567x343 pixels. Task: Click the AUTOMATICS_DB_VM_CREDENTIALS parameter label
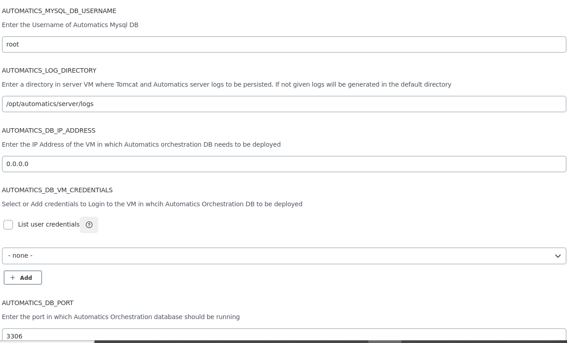point(57,190)
